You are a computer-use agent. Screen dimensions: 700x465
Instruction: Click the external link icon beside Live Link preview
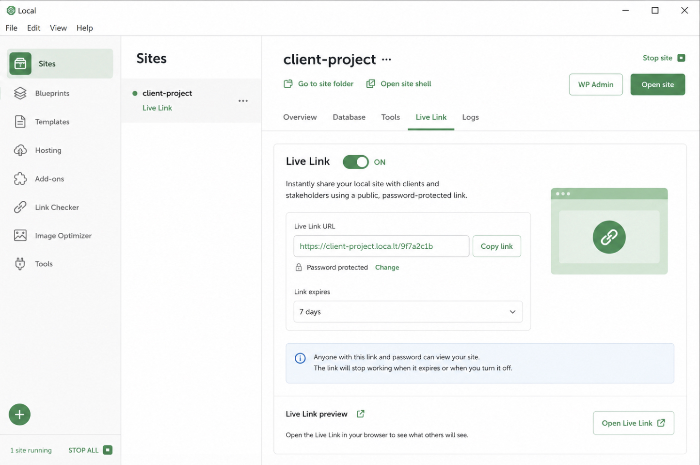tap(360, 414)
